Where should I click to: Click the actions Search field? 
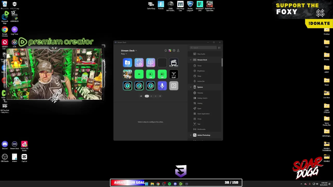point(203,48)
